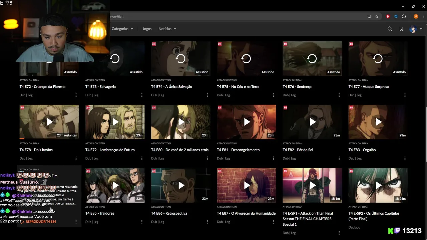This screenshot has width=427, height=240.
Task: Open options menu for T4 E75
Action: tap(273, 95)
